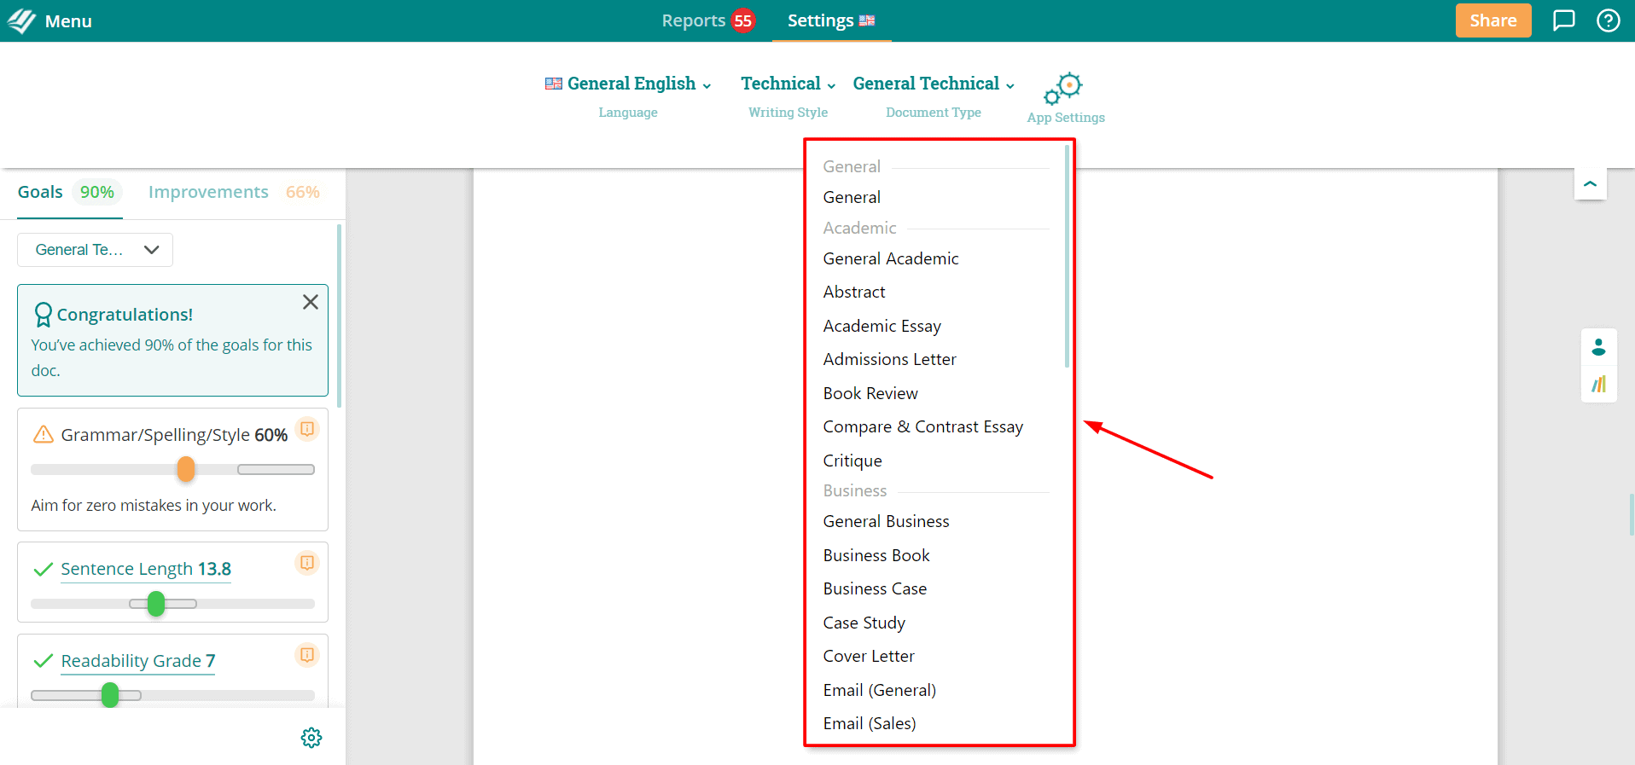Open the Sentence Length info icon
1635x765 pixels.
(x=307, y=563)
